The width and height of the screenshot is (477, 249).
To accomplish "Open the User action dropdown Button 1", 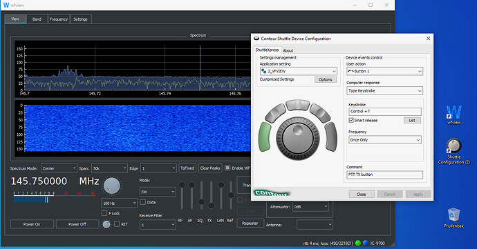I will (x=384, y=71).
